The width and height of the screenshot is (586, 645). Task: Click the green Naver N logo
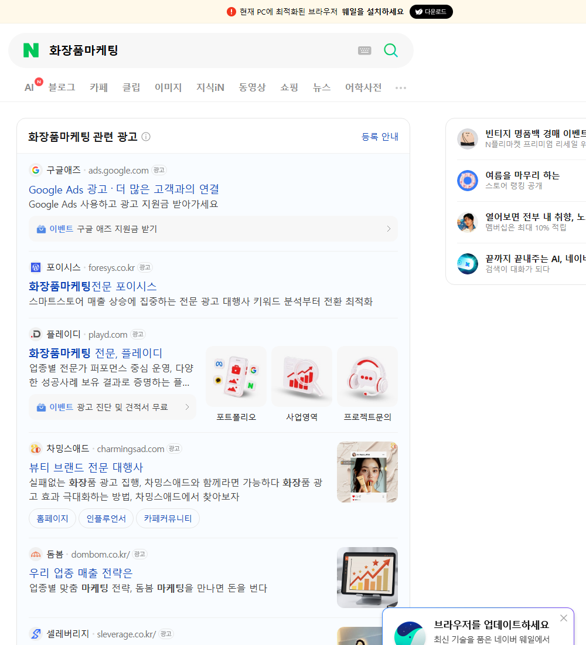click(31, 50)
